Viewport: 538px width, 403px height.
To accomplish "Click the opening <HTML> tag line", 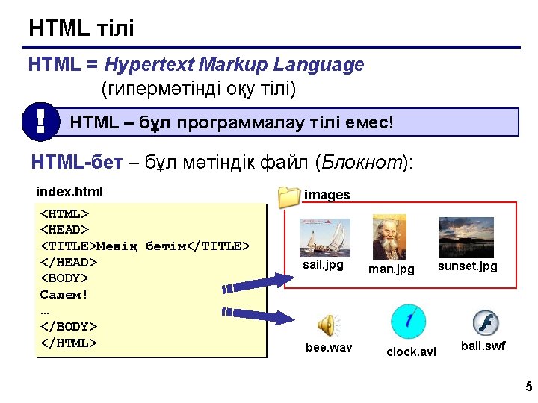I will click(x=64, y=214).
